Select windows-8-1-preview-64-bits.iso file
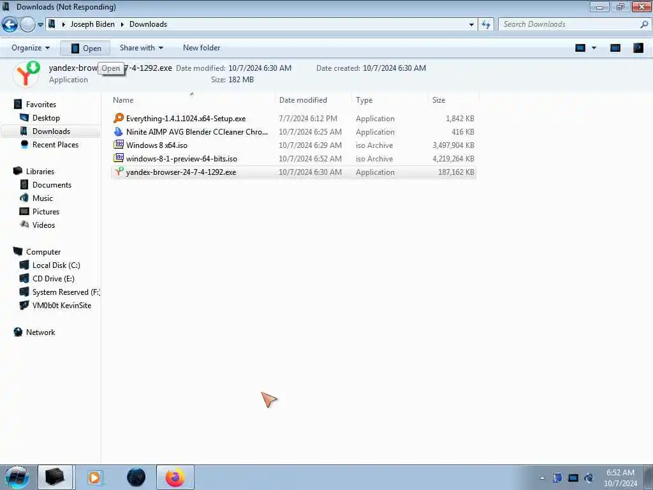Image resolution: width=653 pixels, height=490 pixels. 182,159
